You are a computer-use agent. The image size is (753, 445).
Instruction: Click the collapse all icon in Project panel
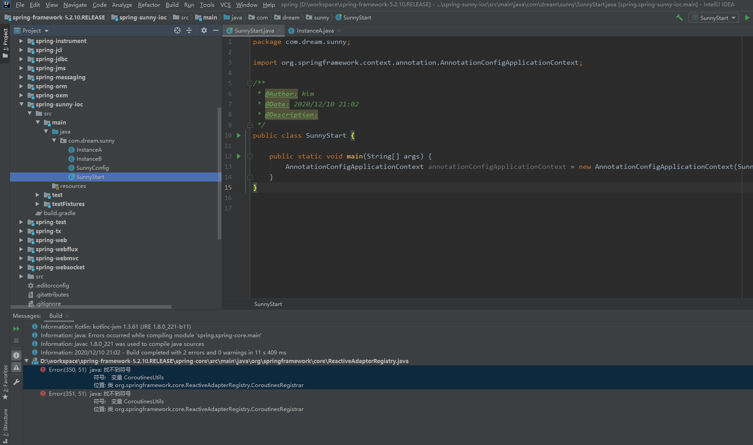[x=189, y=30]
